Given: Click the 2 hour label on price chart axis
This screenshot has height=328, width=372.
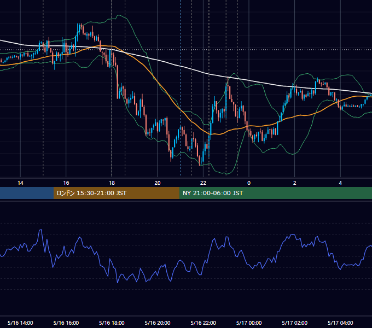Looking at the screenshot, I should click(x=294, y=183).
